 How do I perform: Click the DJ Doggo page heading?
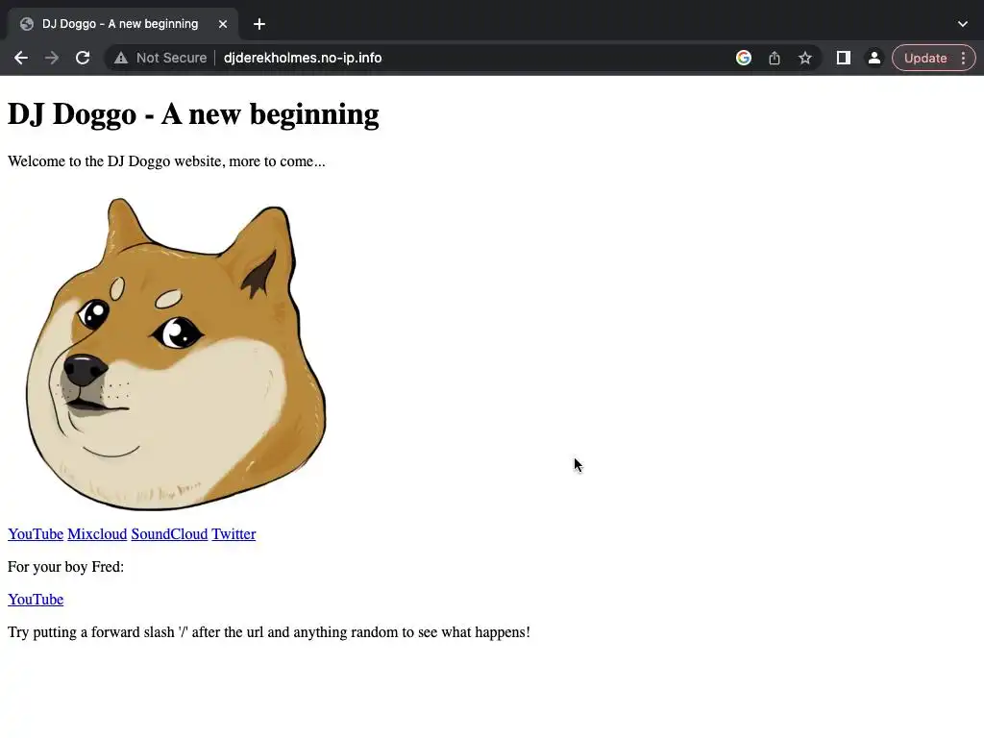193,114
